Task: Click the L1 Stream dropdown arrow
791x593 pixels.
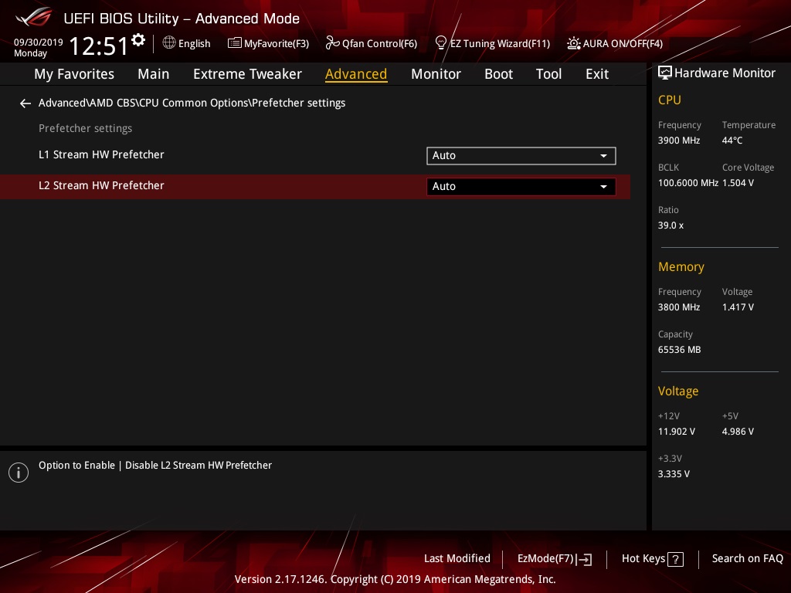Action: [603, 156]
